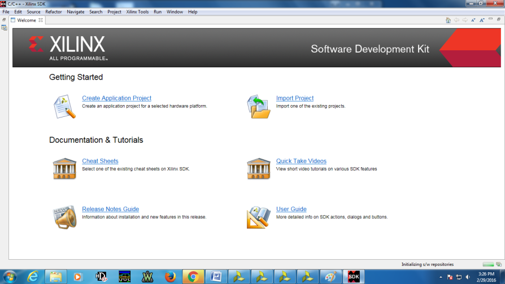Switch to Paint in taskbar
The image size is (505, 284).
click(331, 277)
